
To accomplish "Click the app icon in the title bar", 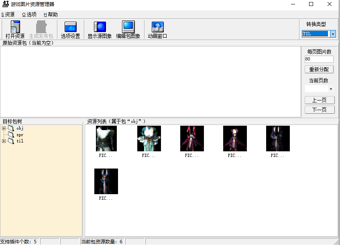I will 6,4.
